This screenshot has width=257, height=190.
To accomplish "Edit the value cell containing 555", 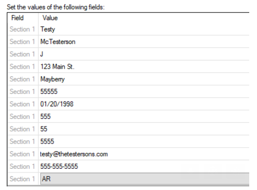I will pyautogui.click(x=144, y=117).
